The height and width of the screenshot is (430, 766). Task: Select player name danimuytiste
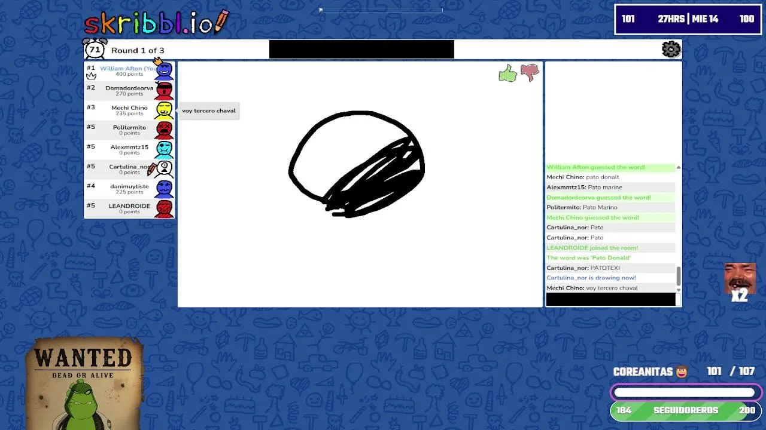pos(129,186)
